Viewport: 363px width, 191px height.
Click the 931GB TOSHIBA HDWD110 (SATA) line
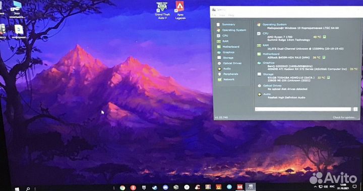click(291, 78)
